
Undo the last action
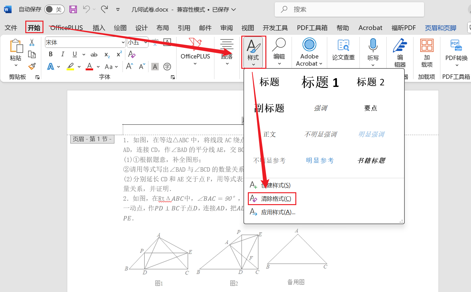point(87,9)
